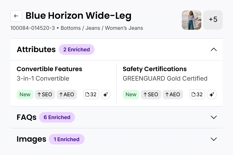Expand the FAQs section
Image resolution: width=233 pixels, height=155 pixels.
(214, 117)
